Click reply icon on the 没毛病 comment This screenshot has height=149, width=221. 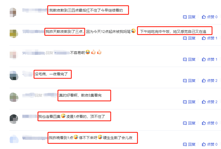pyautogui.click(x=185, y=81)
